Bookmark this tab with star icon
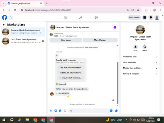164x123 pixels. pos(138,10)
